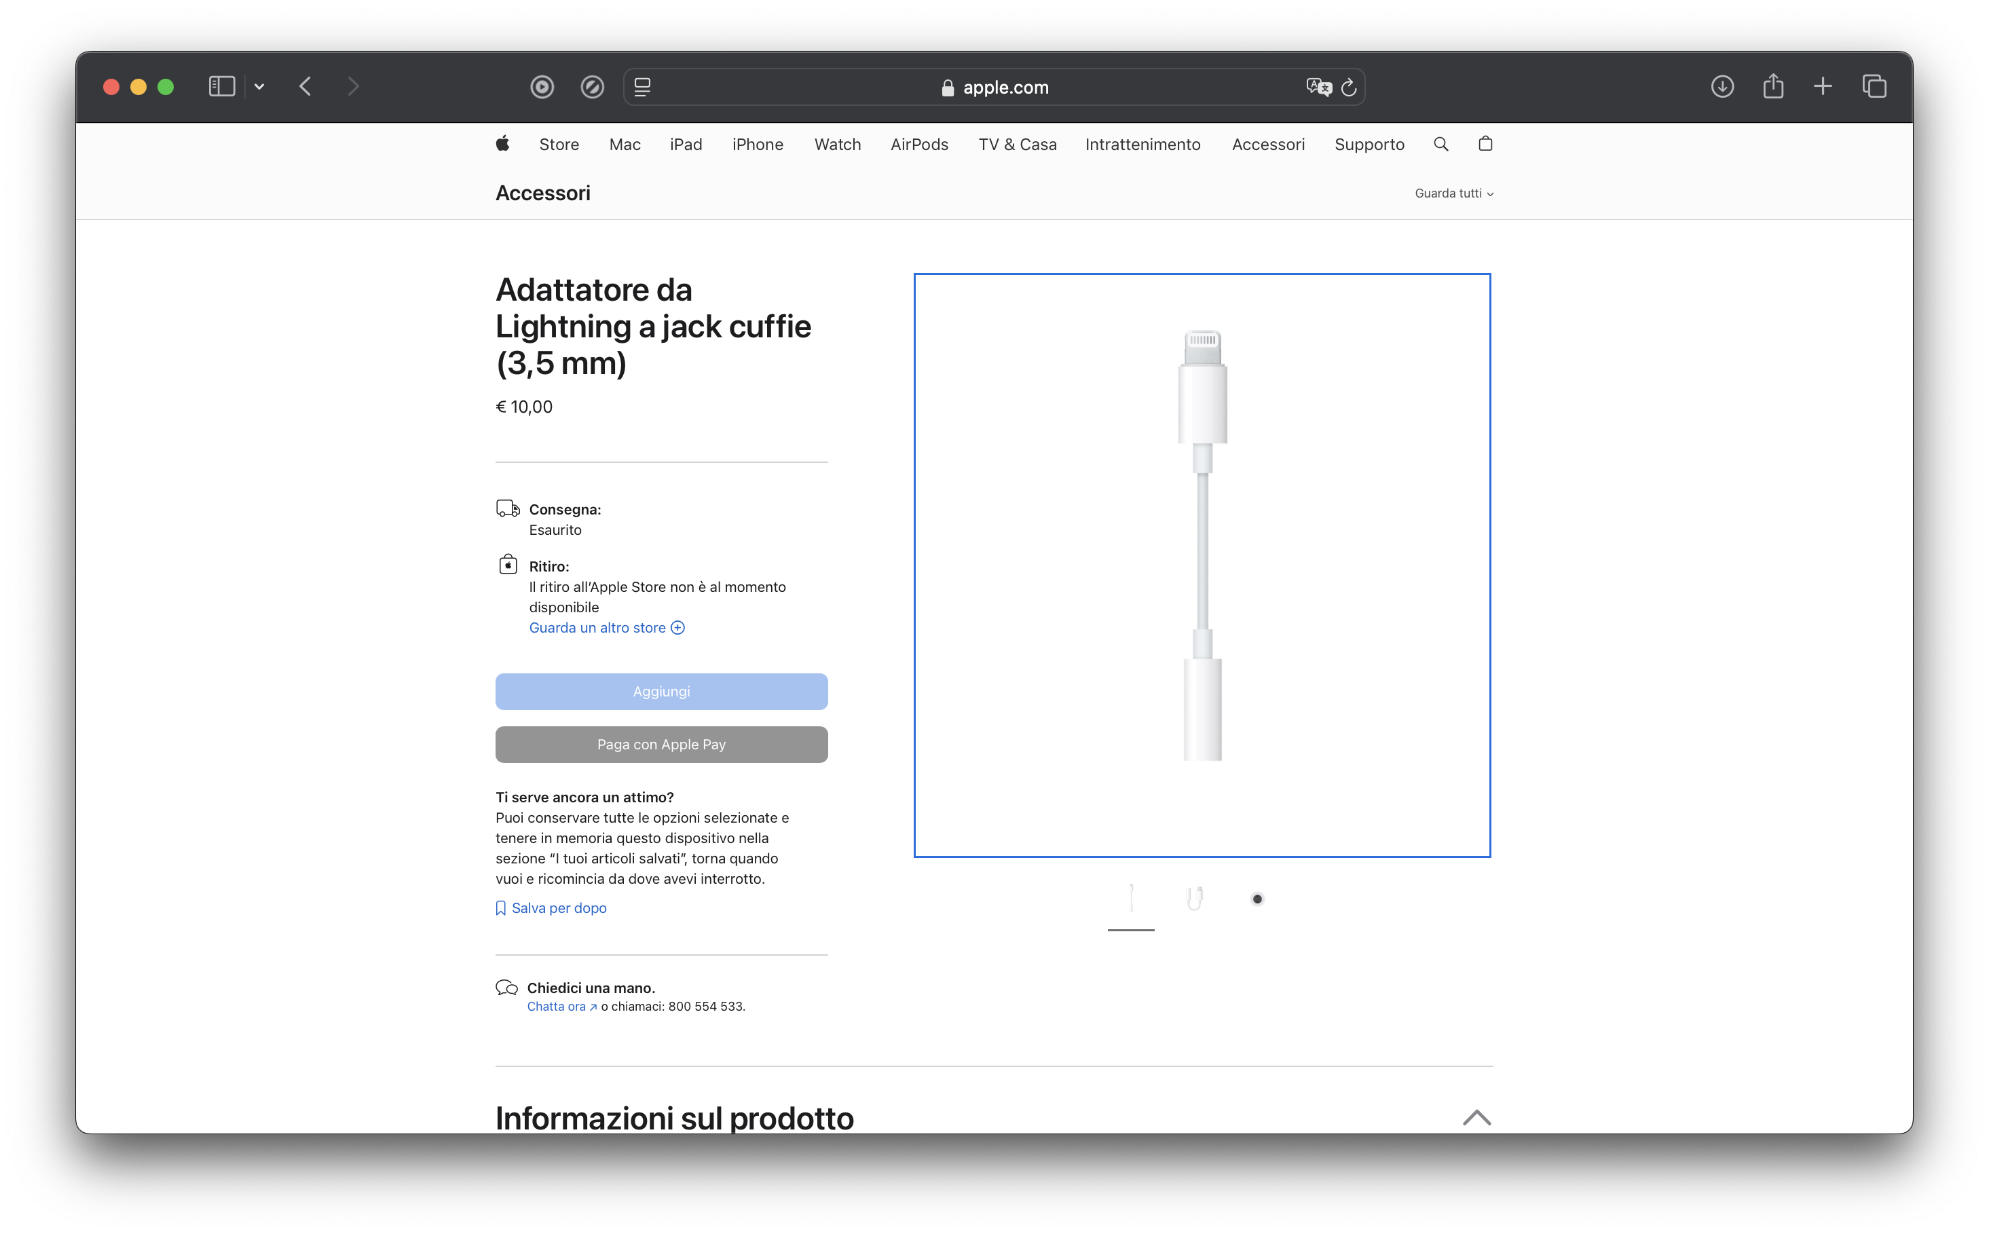Open the search magnifier in navigation
This screenshot has height=1234, width=1989.
1440,144
